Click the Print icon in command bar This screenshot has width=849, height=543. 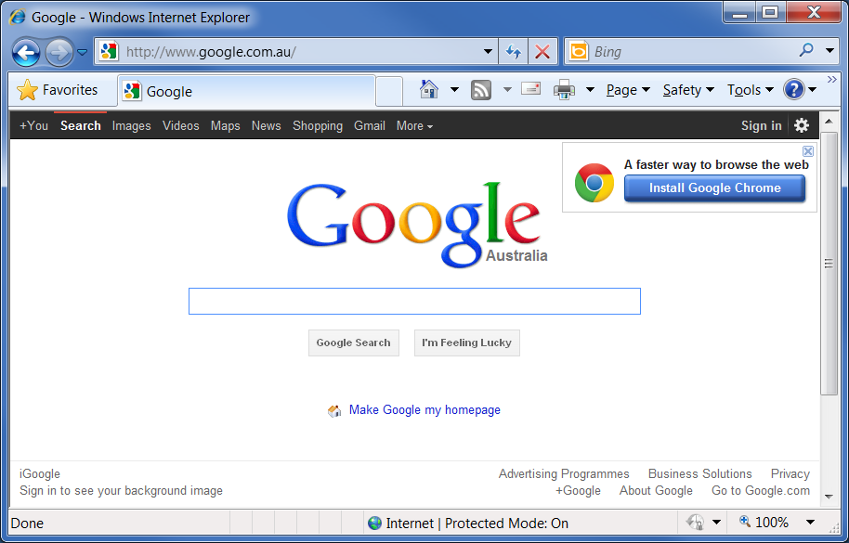(x=563, y=90)
